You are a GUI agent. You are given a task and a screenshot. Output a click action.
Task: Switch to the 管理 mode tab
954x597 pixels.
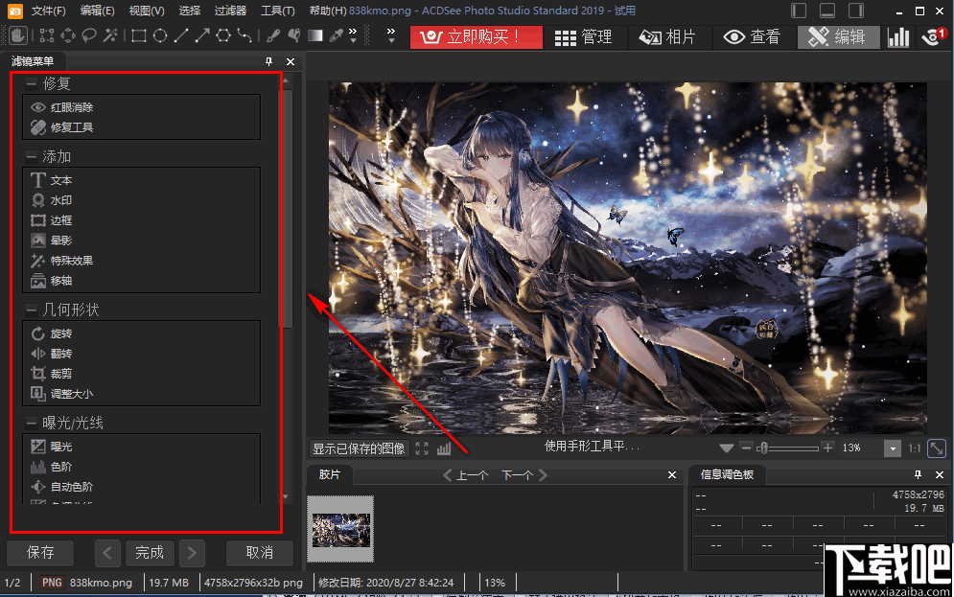click(594, 37)
